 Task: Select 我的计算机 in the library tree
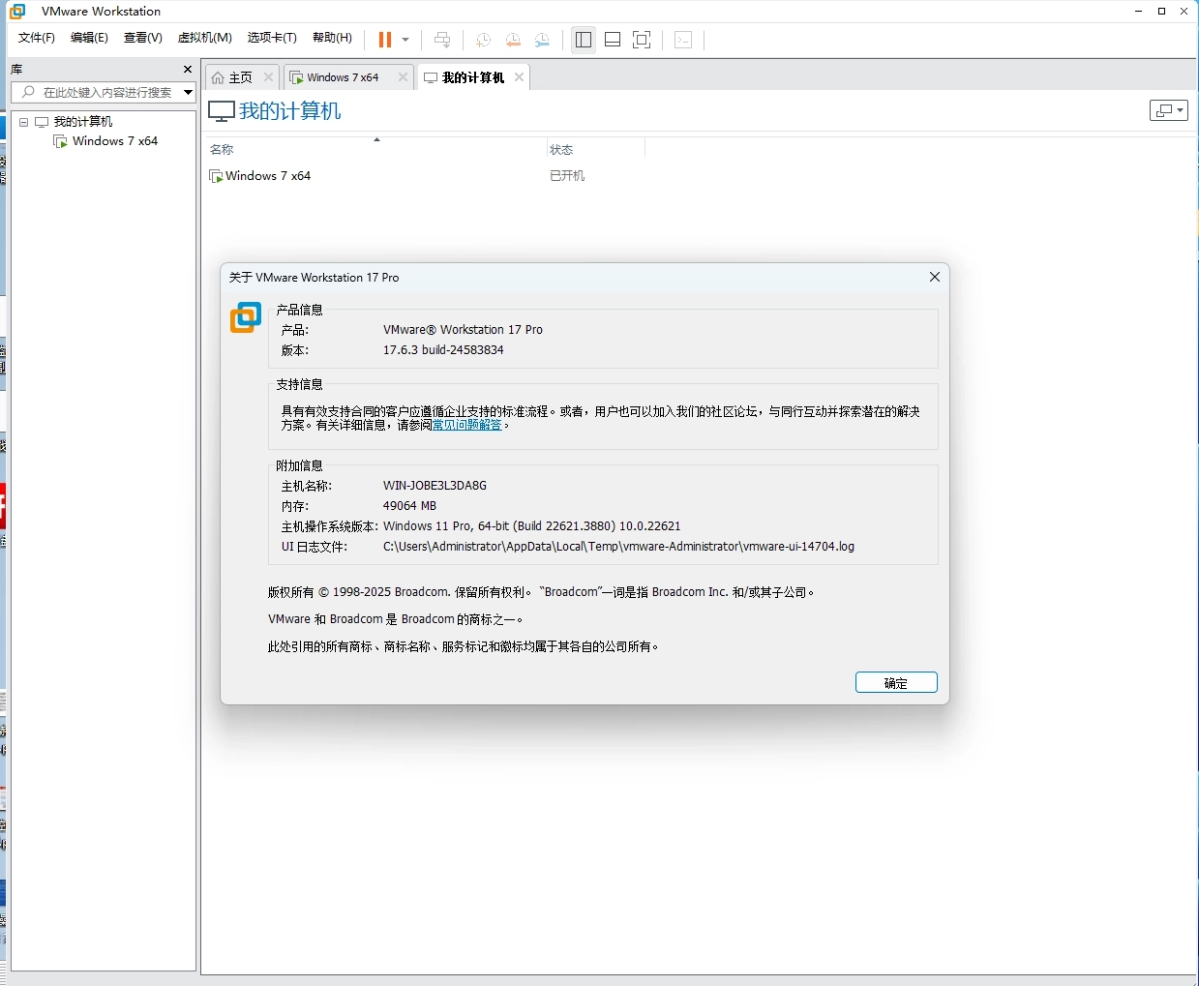83,122
